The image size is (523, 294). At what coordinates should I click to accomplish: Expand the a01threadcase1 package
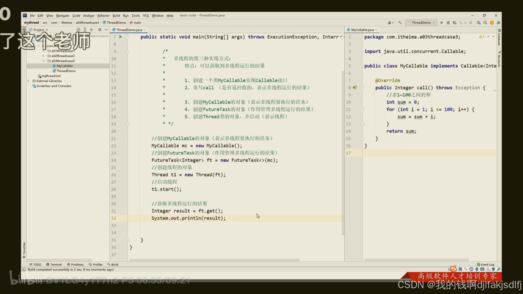pyautogui.click(x=43, y=51)
